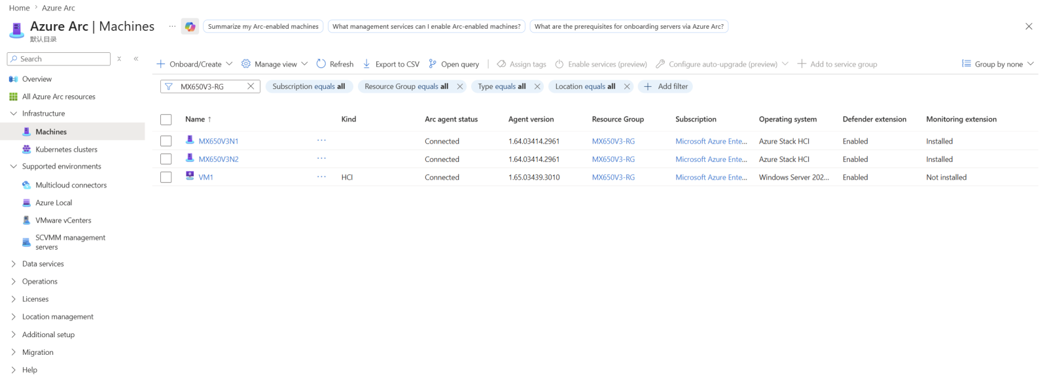Click the MX650V3N2 machine icon
The height and width of the screenshot is (379, 1047).
click(190, 158)
